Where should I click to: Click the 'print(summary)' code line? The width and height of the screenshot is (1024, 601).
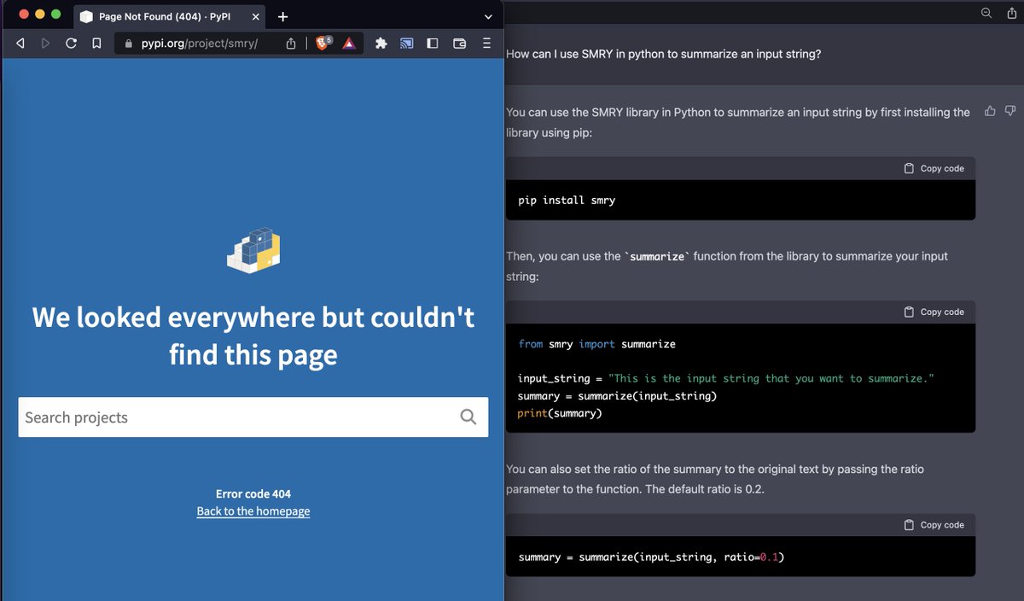click(x=560, y=413)
